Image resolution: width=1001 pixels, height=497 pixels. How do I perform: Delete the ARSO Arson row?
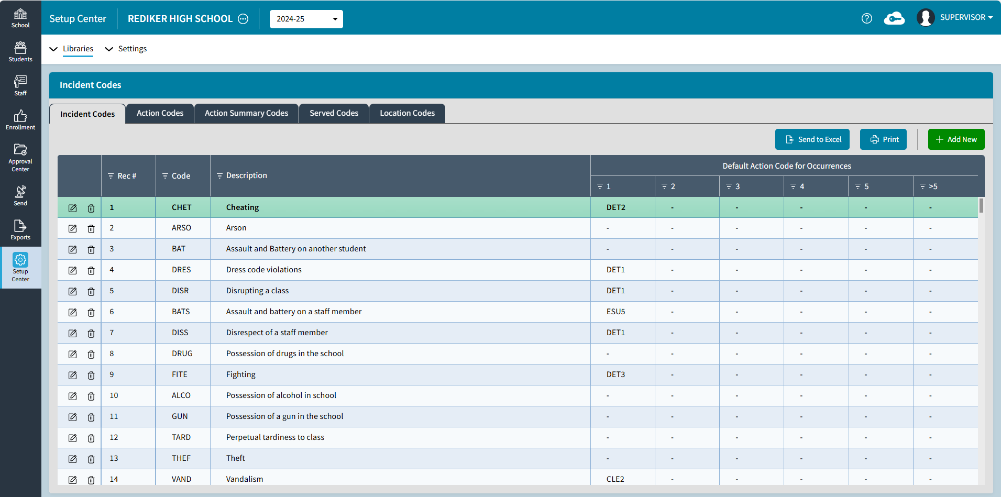[91, 228]
